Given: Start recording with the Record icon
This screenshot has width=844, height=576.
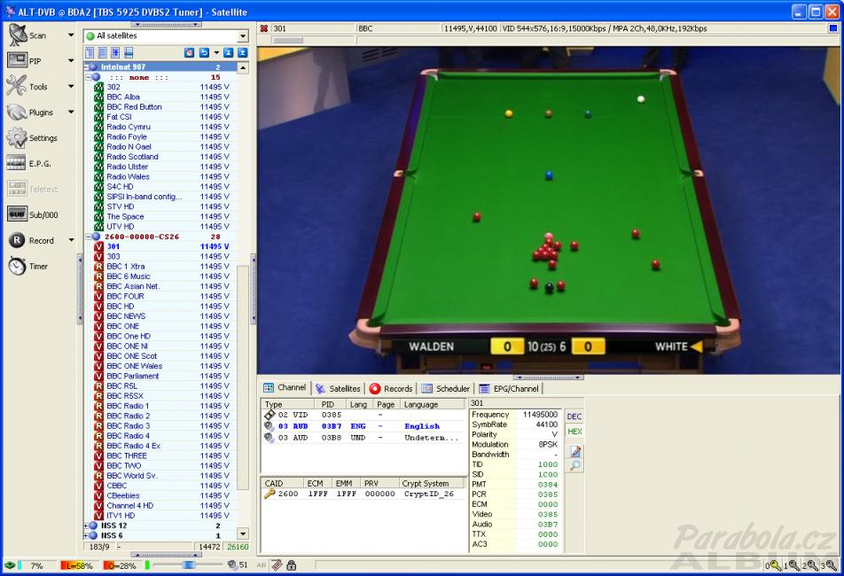Looking at the screenshot, I should click(x=17, y=240).
